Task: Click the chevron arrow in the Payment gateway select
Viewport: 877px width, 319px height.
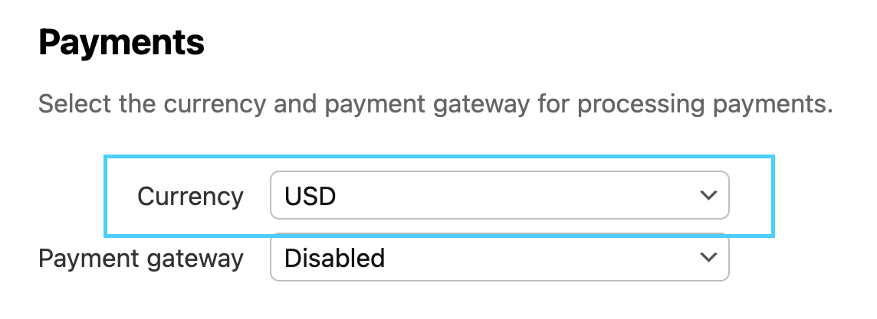Action: 707,259
